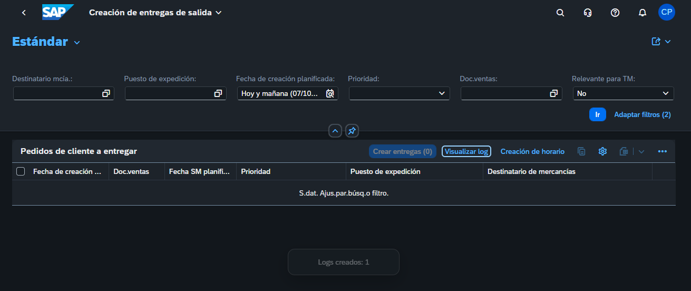Open the support headset icon
691x291 pixels.
[588, 13]
